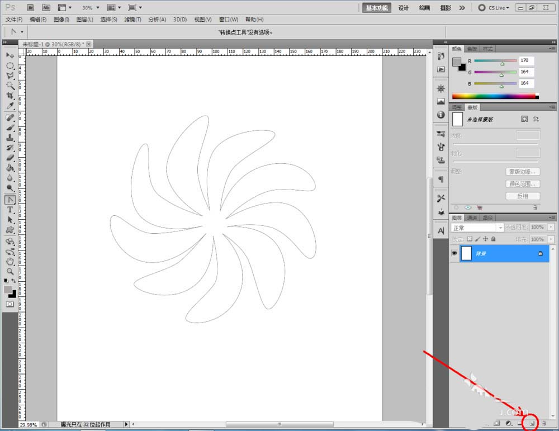Switch to the 路径 tab
559x431 pixels.
click(x=487, y=217)
